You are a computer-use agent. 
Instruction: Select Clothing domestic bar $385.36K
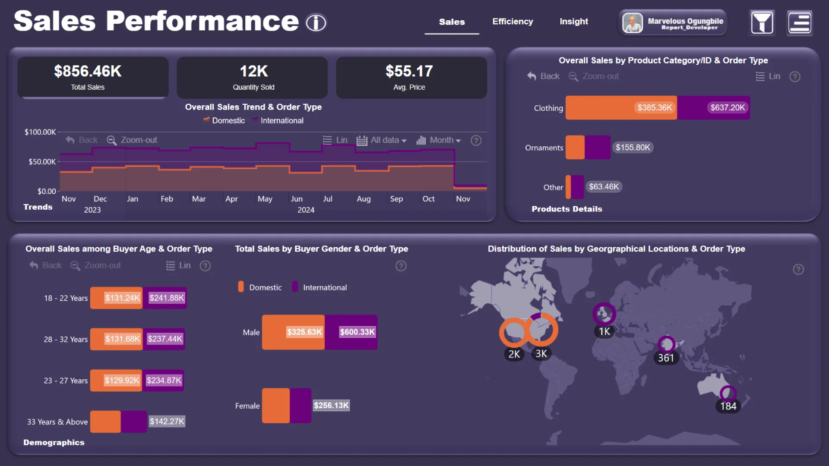621,107
